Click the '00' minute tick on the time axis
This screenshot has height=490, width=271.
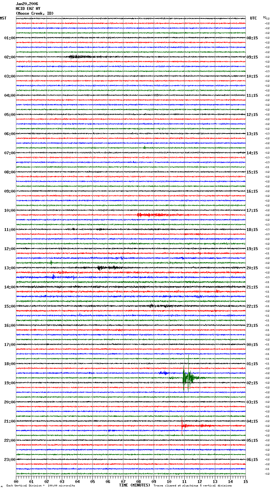coord(16,482)
